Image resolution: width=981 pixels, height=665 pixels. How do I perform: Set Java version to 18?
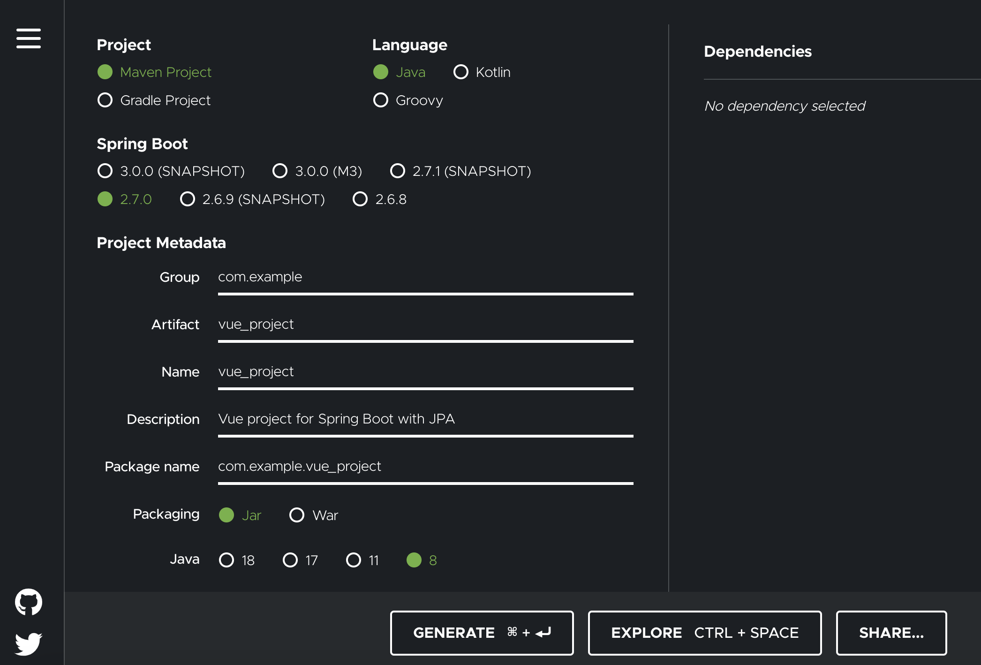coord(237,560)
